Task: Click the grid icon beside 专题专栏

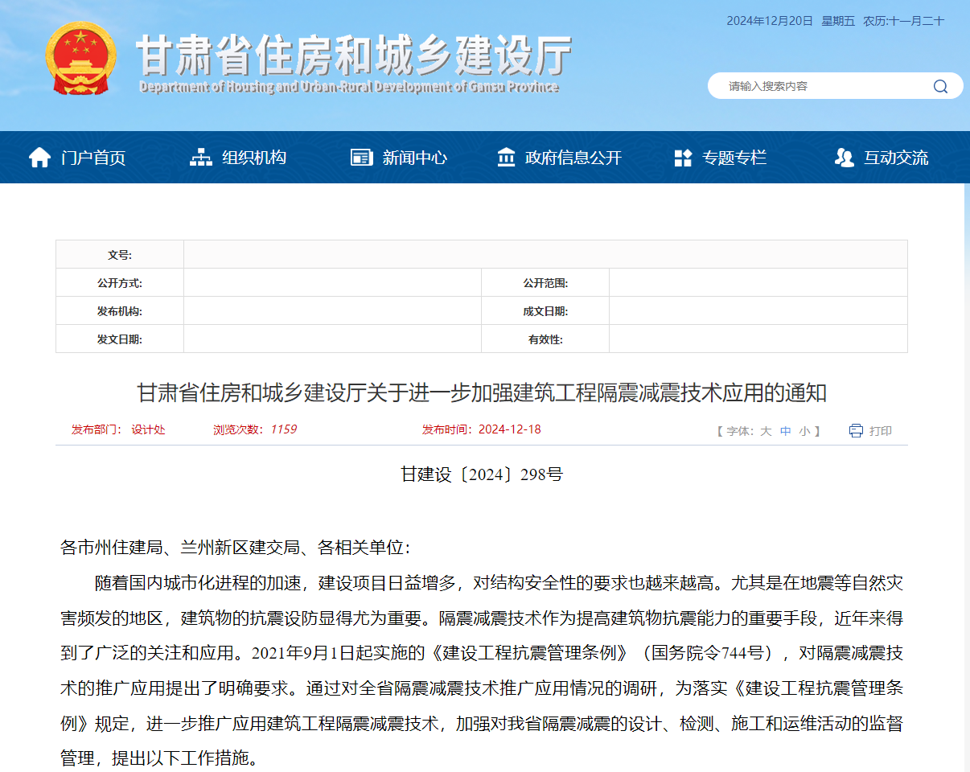Action: tap(683, 158)
